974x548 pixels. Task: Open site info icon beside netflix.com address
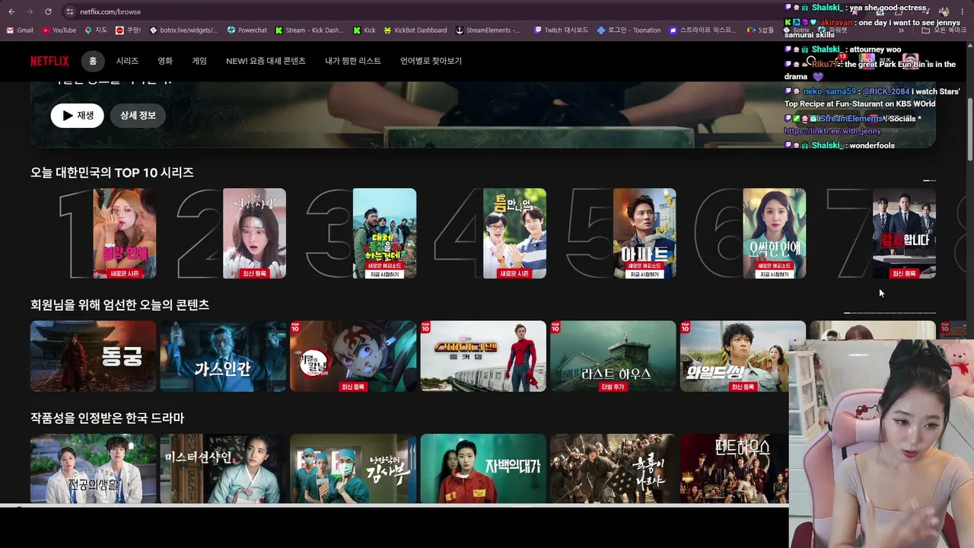point(69,11)
